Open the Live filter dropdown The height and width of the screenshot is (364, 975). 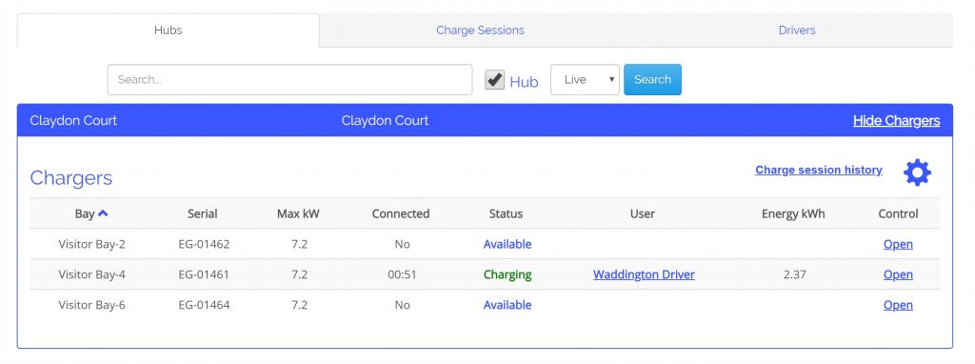point(585,80)
